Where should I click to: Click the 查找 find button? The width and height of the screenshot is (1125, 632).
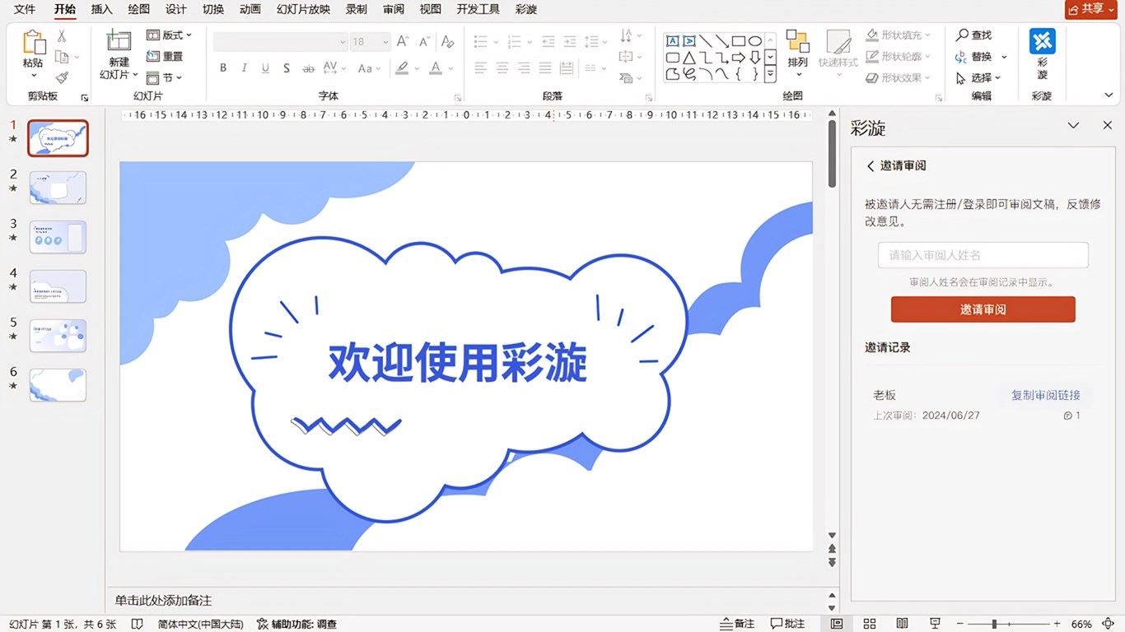(x=973, y=35)
